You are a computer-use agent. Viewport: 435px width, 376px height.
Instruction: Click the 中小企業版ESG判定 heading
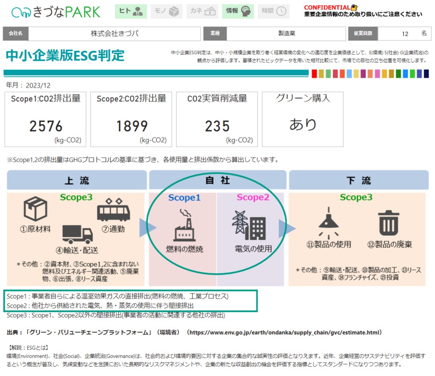pyautogui.click(x=65, y=55)
